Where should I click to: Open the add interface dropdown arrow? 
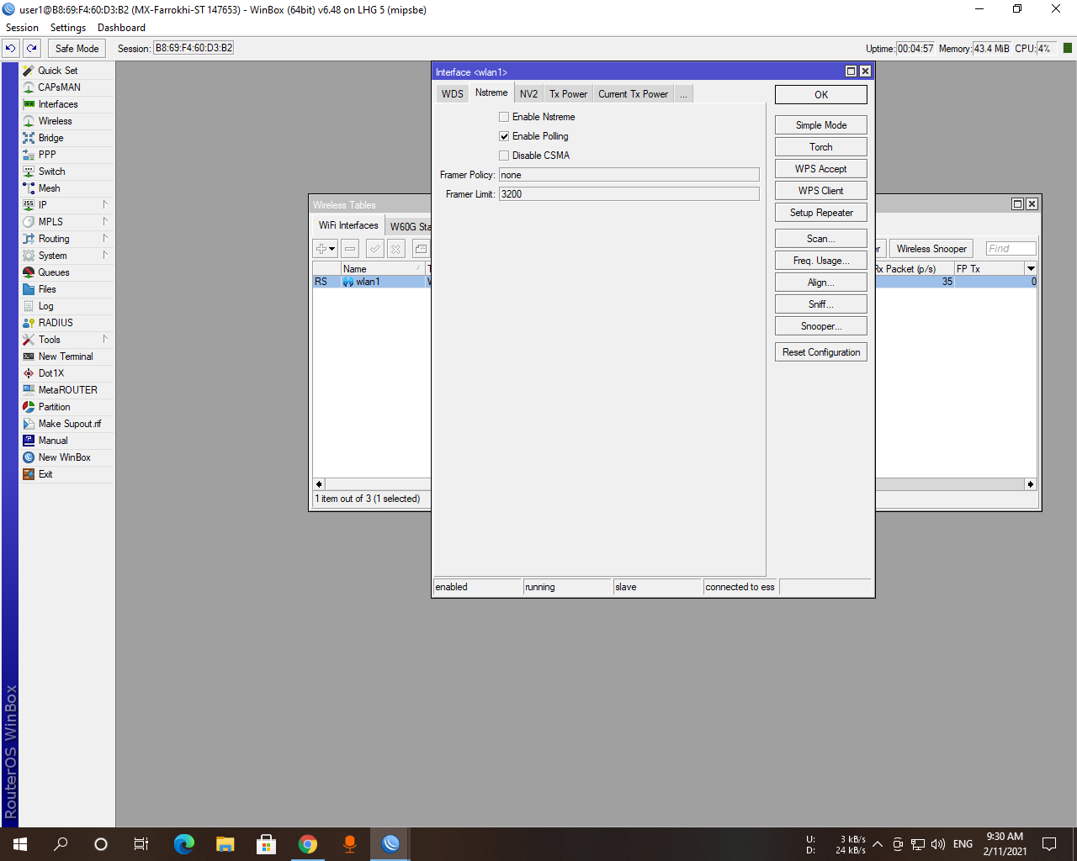coord(330,248)
